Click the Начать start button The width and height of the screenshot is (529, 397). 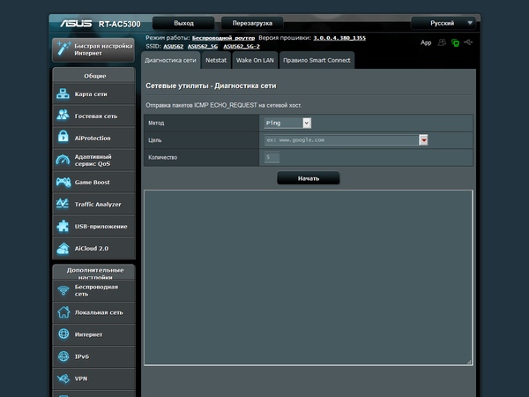pyautogui.click(x=309, y=178)
